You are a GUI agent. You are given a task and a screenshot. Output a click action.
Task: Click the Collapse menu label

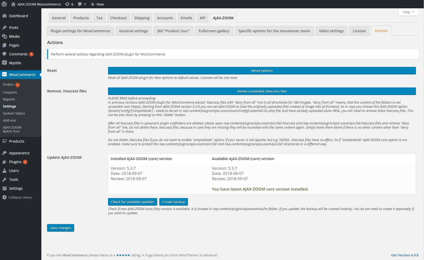pos(20,198)
